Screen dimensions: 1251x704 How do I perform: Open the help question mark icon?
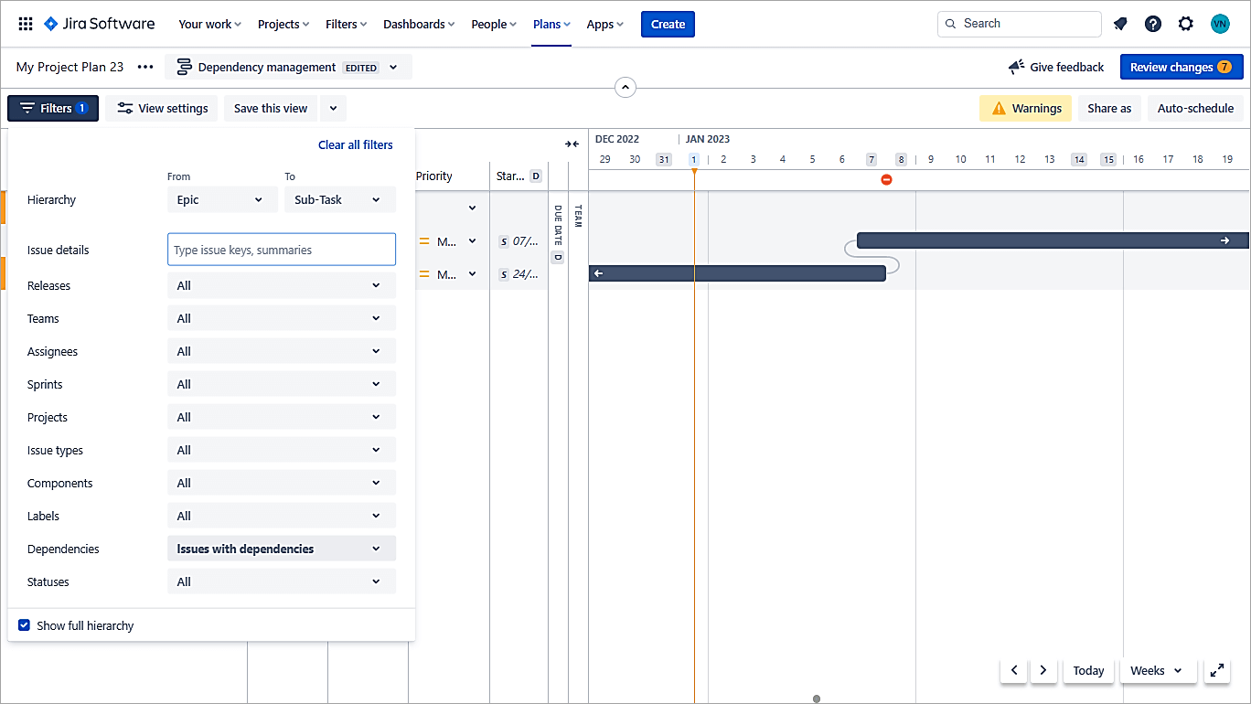[x=1153, y=24]
